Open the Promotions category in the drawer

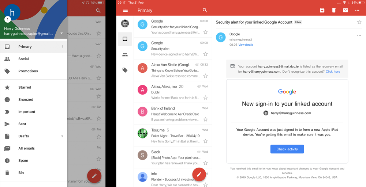point(34,71)
